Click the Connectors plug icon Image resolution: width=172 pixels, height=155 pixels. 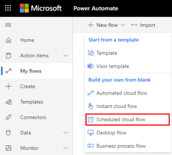click(x=9, y=117)
